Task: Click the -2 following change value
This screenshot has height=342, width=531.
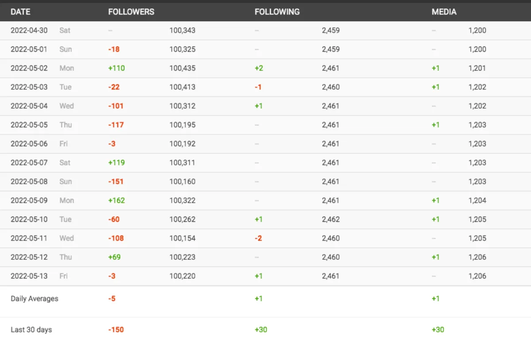Action: tap(258, 238)
